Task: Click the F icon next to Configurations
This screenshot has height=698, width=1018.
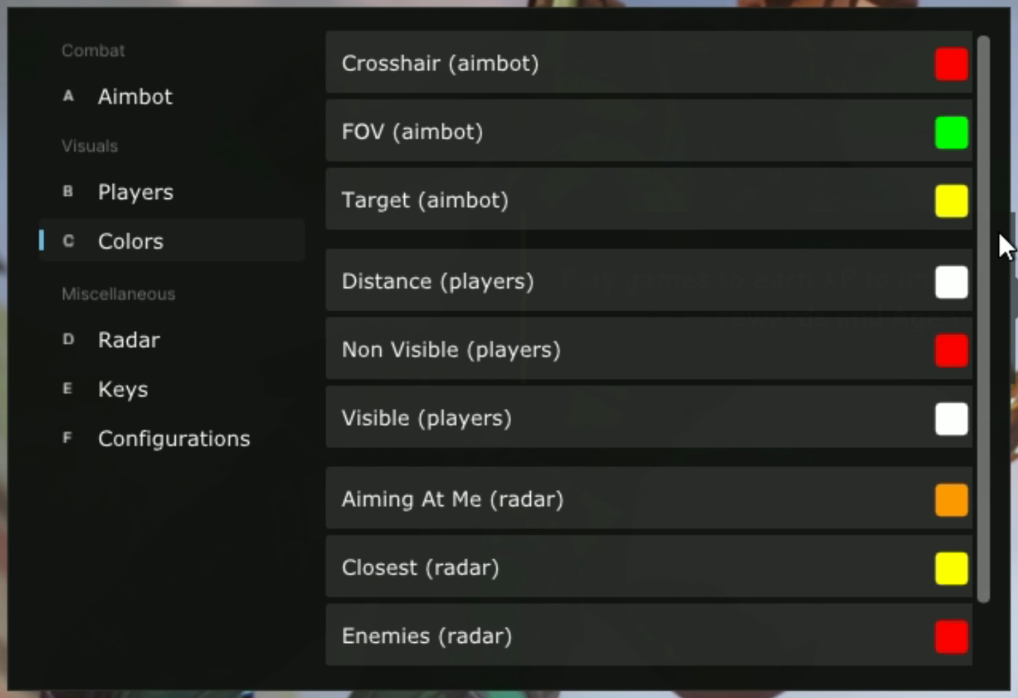Action: pos(68,438)
